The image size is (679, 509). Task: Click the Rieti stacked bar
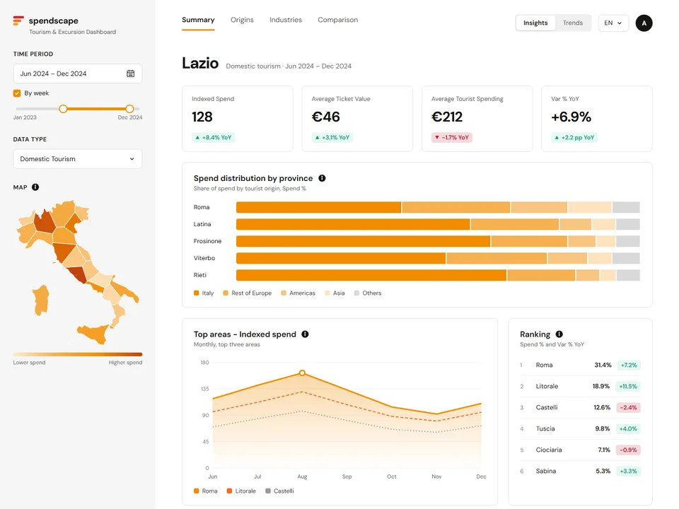[438, 275]
